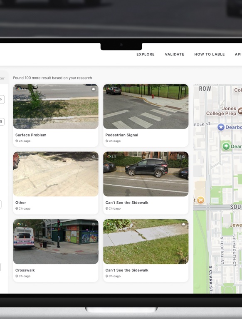Image resolution: width=242 pixels, height=319 pixels.
Task: Open the black SUV street image
Action: point(146,174)
